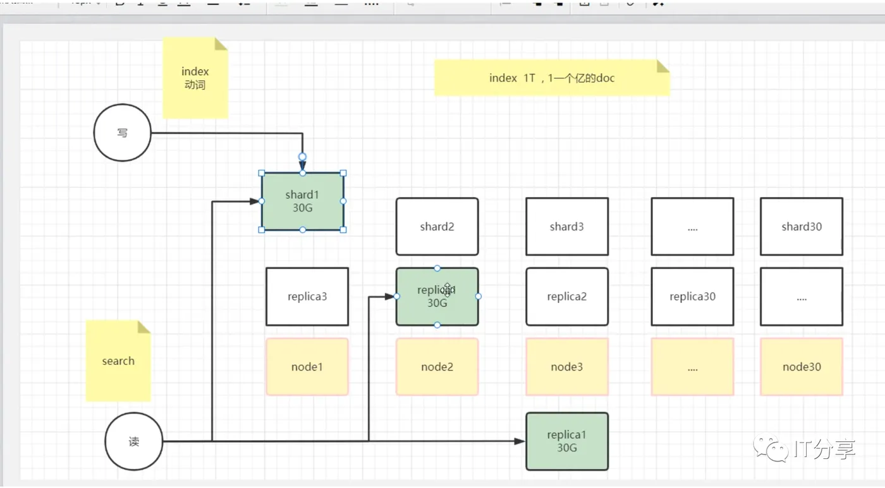Click the arrow endpoint circle above shard1
Viewport: 885px width, 488px height.
[303, 157]
